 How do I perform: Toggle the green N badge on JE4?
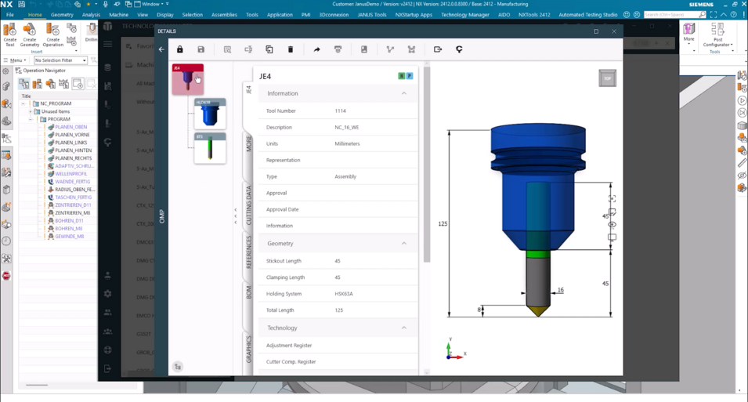402,76
